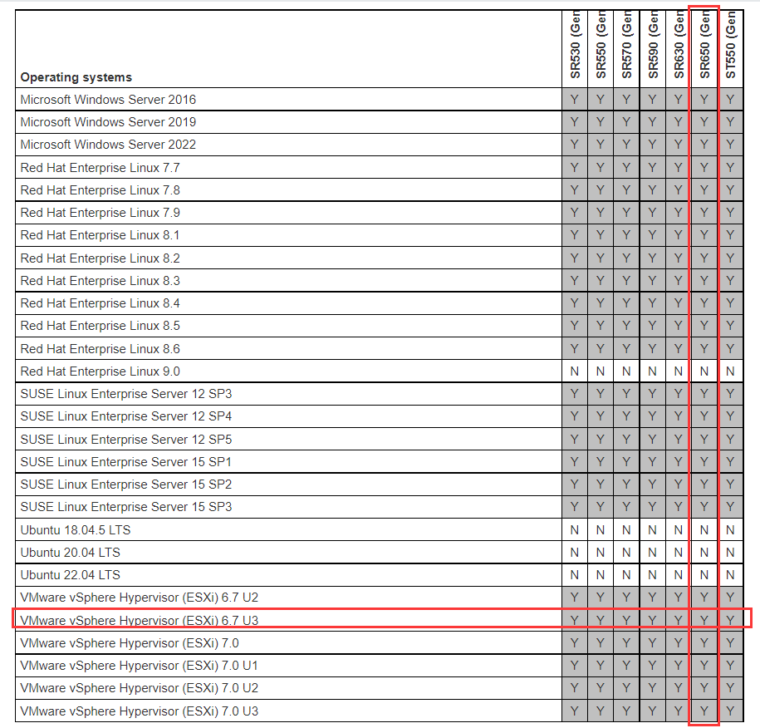Click ST550 'Y' cell for Windows Server 2022
The image size is (760, 728).
pos(730,145)
